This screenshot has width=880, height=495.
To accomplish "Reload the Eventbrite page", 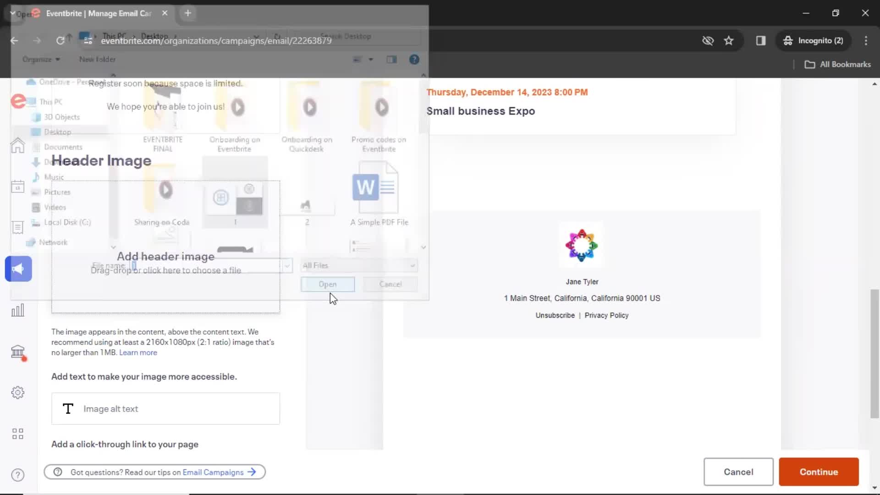I will point(60,40).
